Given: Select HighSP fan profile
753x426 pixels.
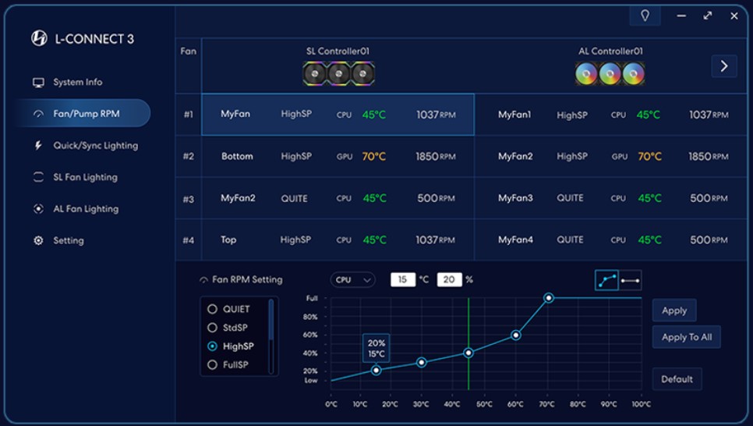Looking at the screenshot, I should [231, 346].
